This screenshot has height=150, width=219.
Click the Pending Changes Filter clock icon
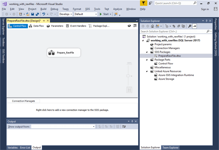[x=167, y=26]
